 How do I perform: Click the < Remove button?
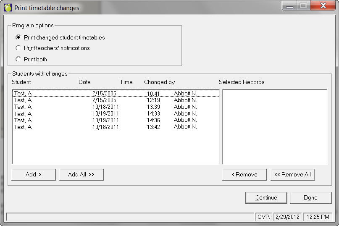tap(244, 174)
